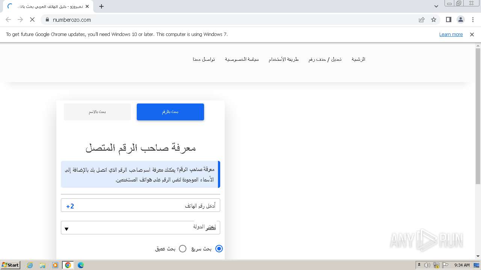The image size is (481, 270).
Task: Click the network tray icon
Action: tap(436, 265)
